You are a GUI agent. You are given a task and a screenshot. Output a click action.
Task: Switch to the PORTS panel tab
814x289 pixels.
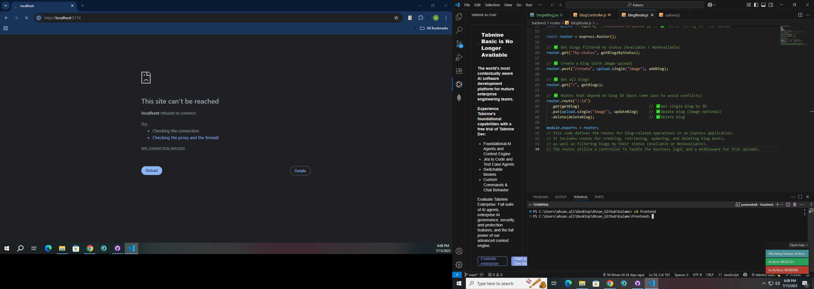pos(599,197)
